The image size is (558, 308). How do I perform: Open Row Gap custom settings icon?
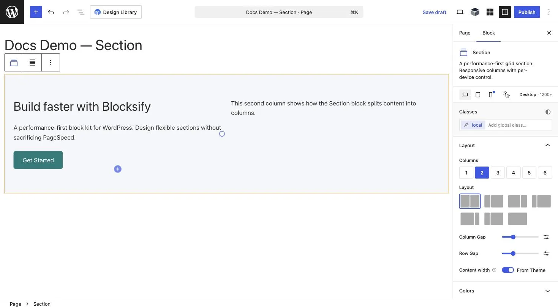[x=546, y=253]
